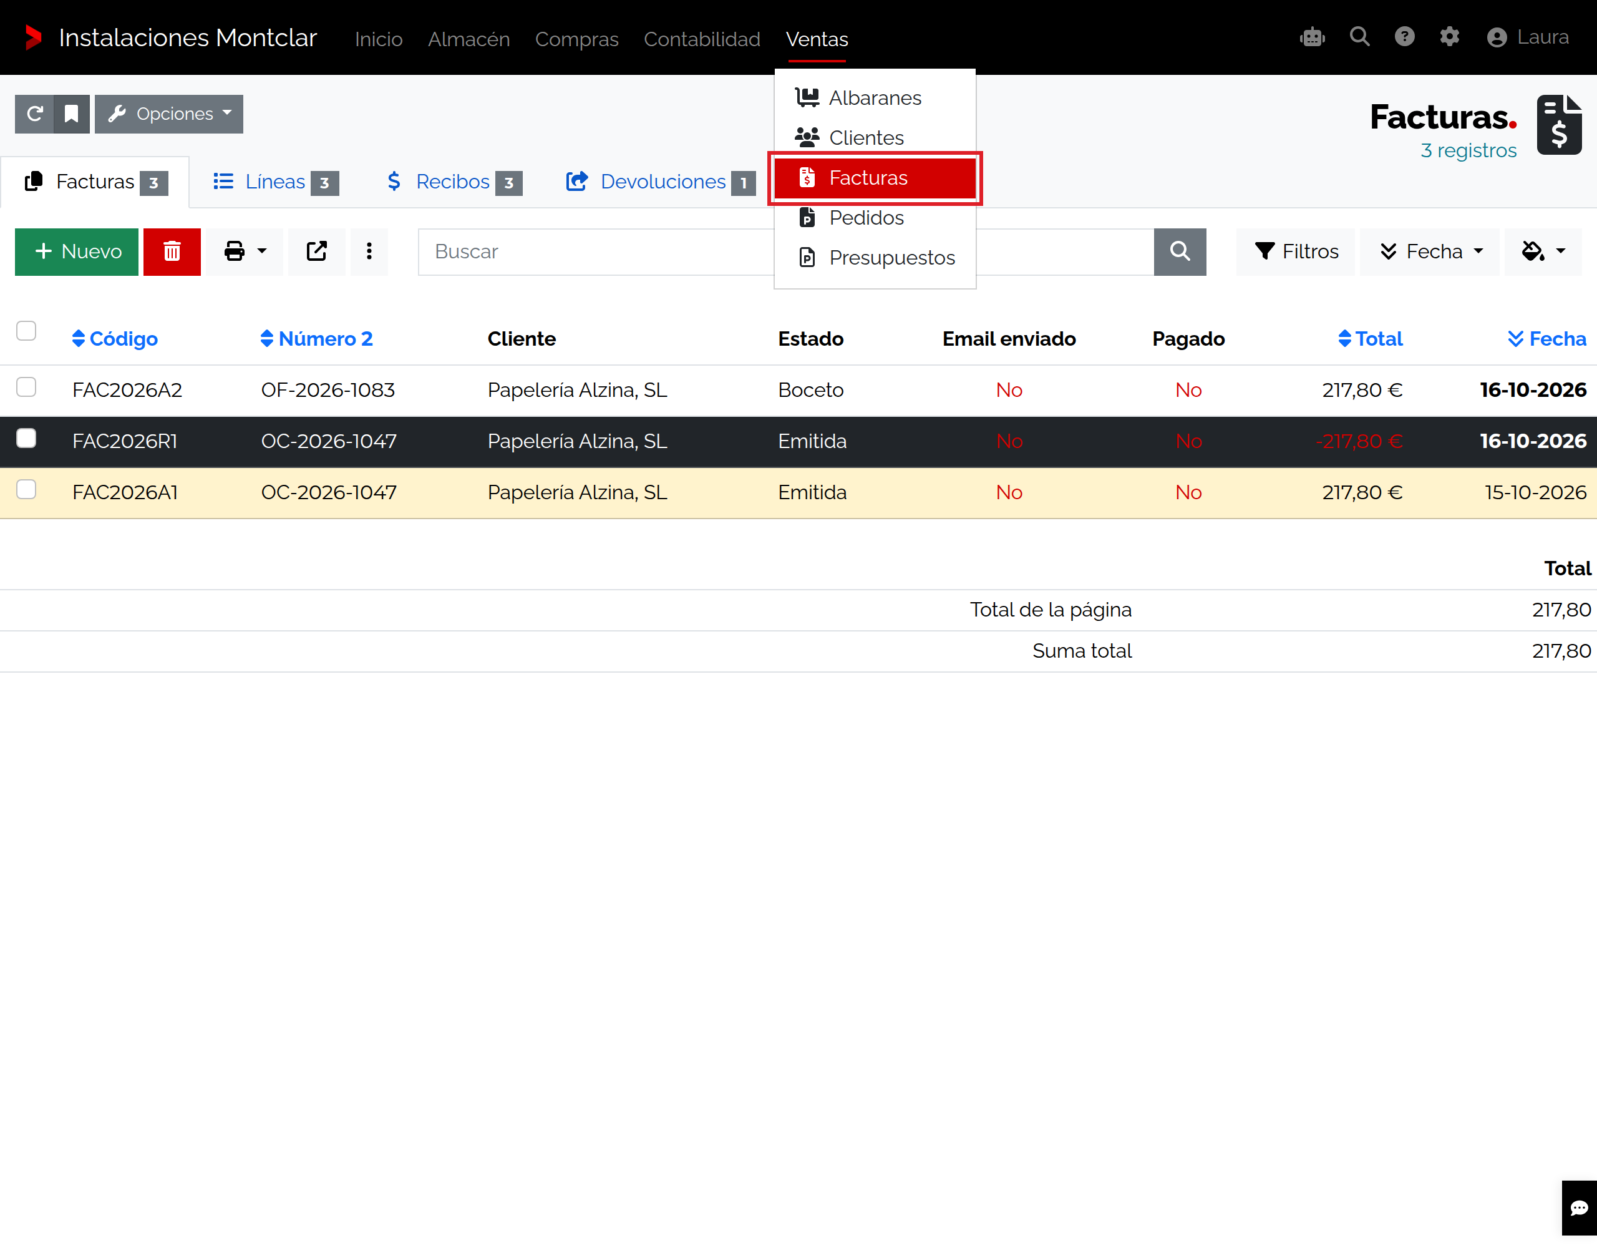Click the Instalaciones Montclar logo
Image resolution: width=1597 pixels, height=1248 pixels.
[x=32, y=37]
